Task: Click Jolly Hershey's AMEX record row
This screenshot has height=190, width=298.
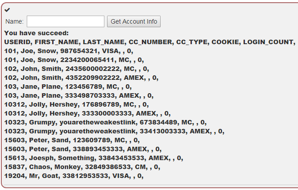Action: pyautogui.click(x=87, y=113)
